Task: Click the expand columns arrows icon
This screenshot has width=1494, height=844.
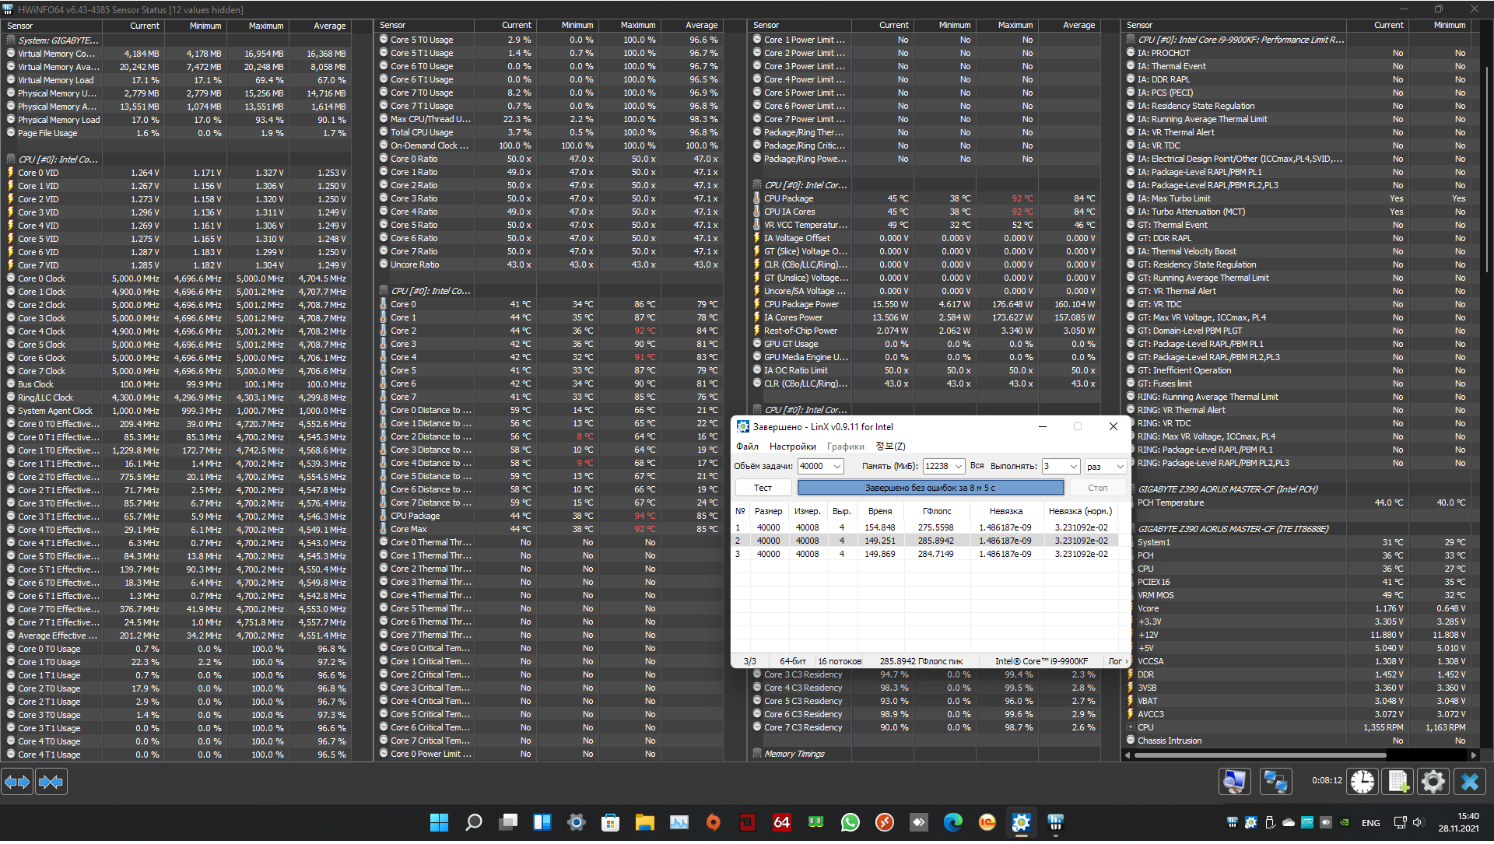Action: click(x=17, y=782)
